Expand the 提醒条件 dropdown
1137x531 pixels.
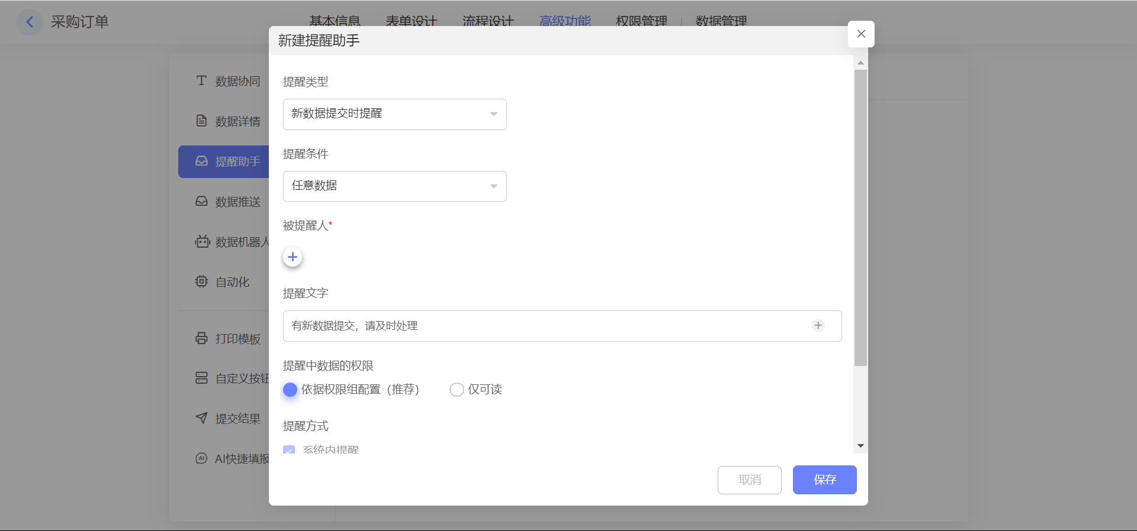coord(394,186)
